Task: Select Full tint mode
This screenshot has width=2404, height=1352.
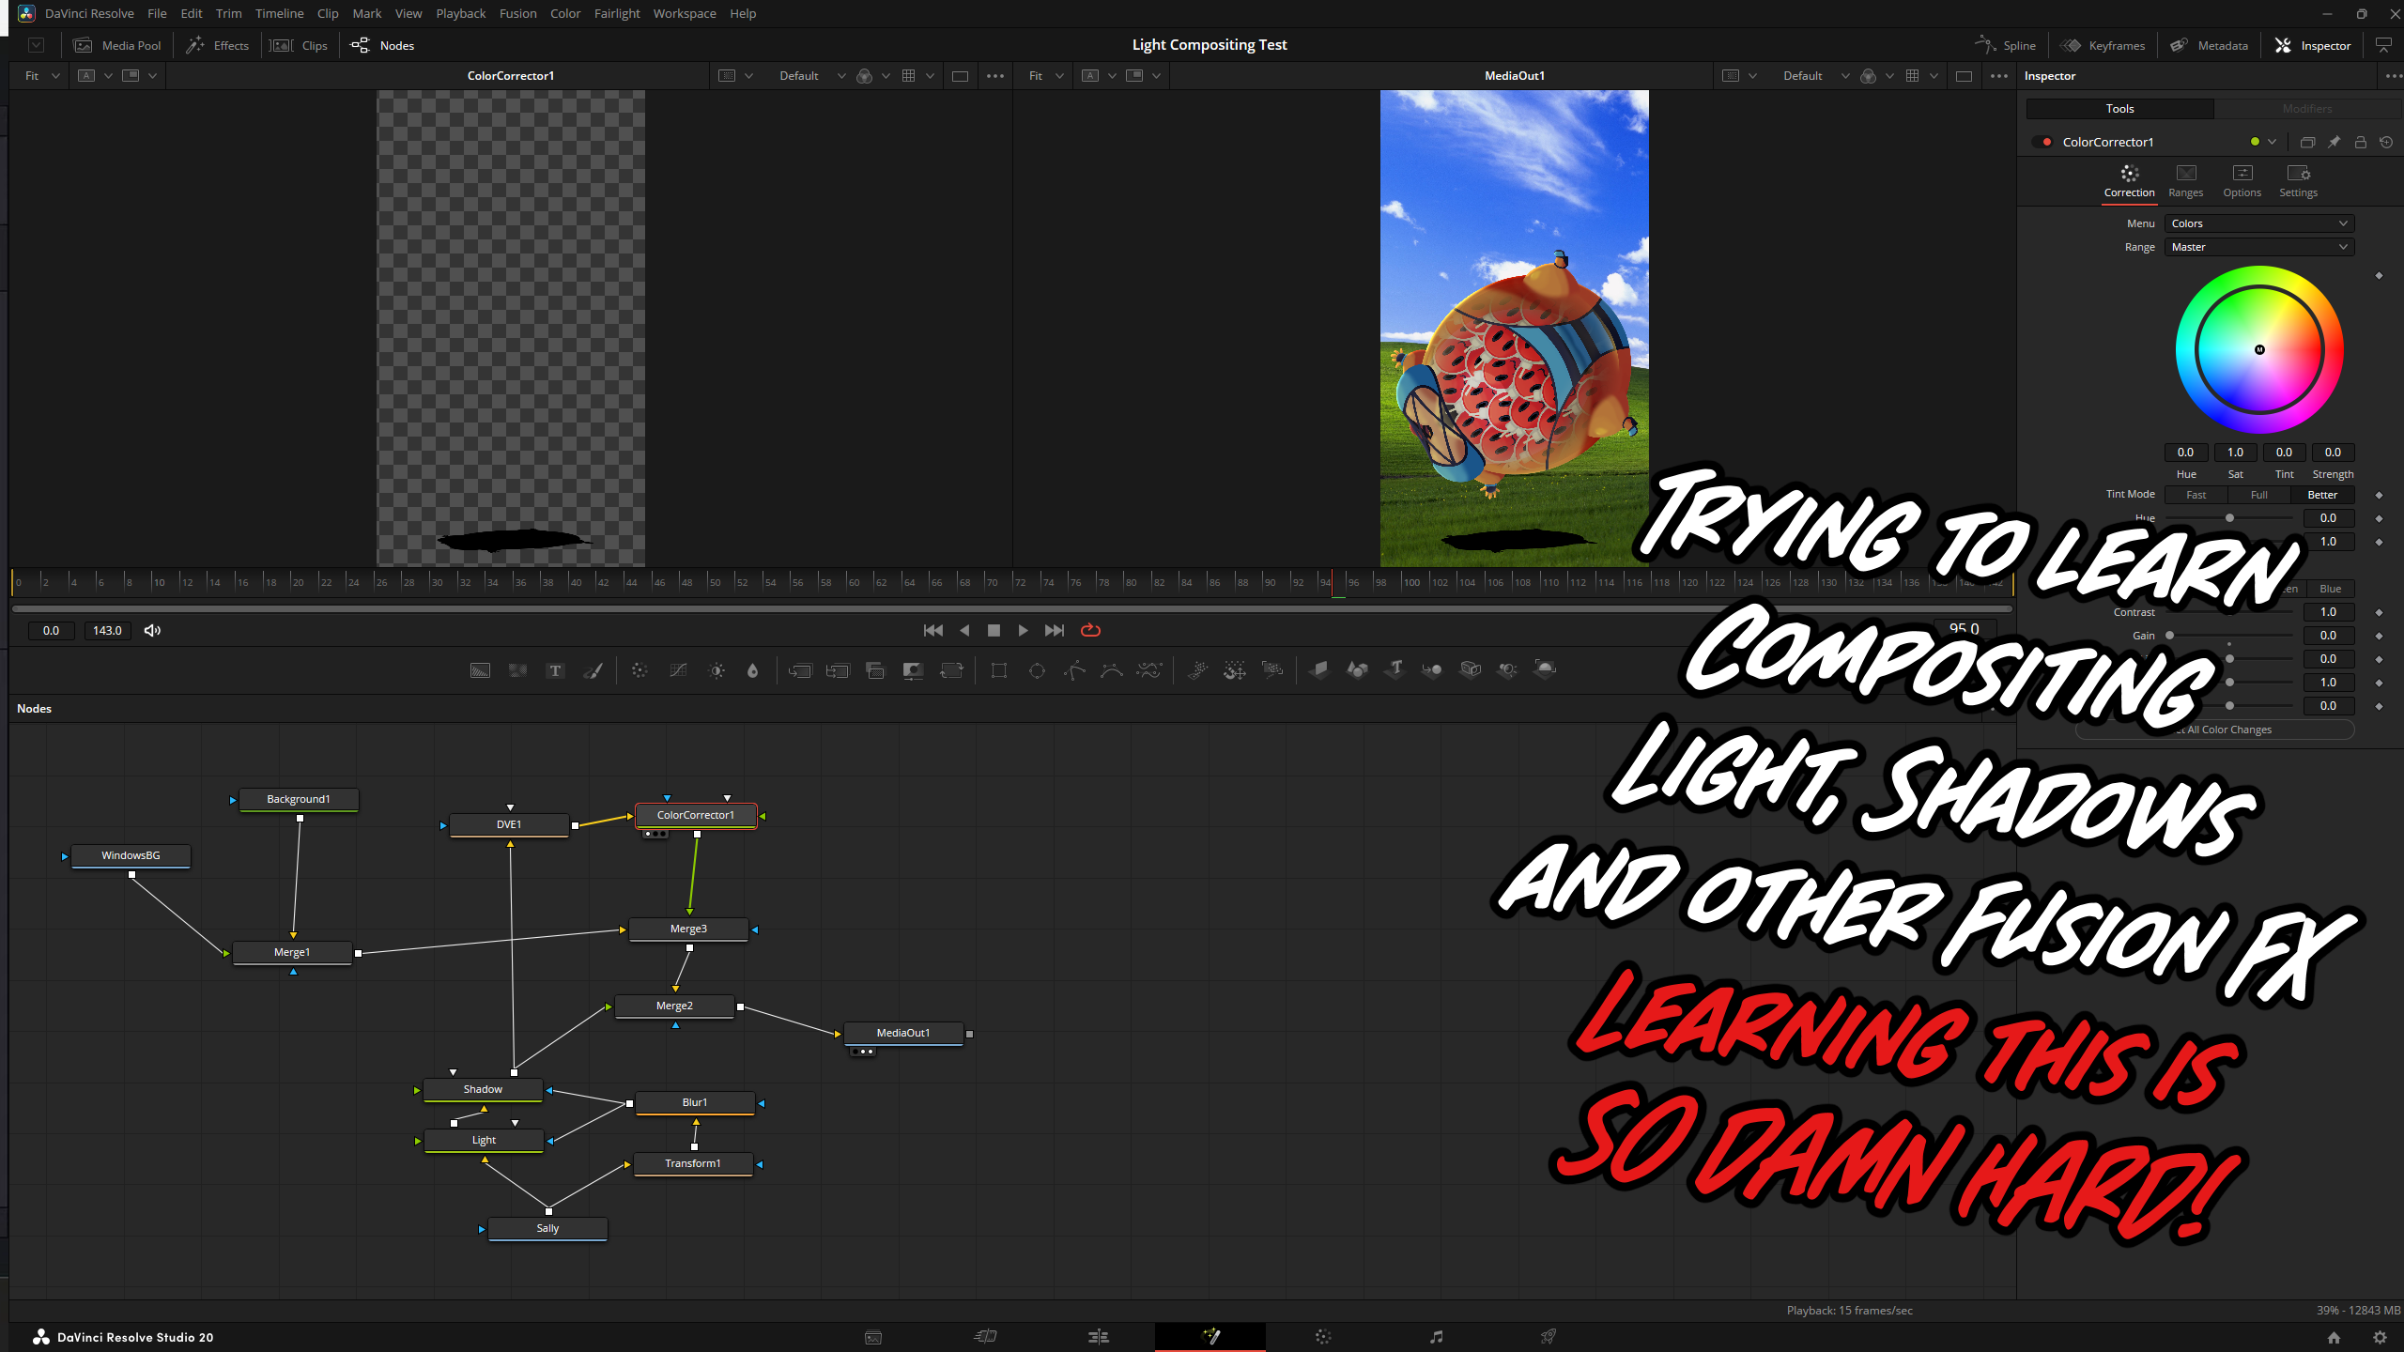Action: pyautogui.click(x=2259, y=495)
